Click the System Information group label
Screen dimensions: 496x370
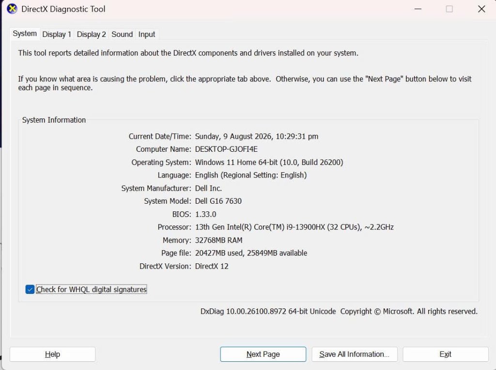54,120
